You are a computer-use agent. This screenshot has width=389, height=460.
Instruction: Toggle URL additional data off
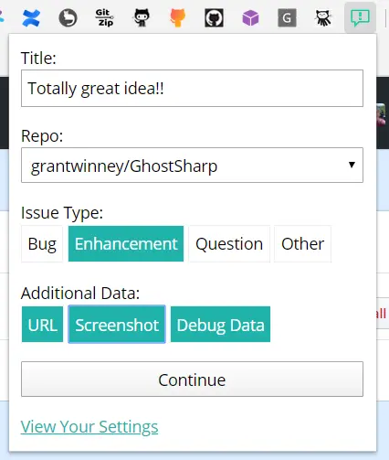(x=42, y=325)
